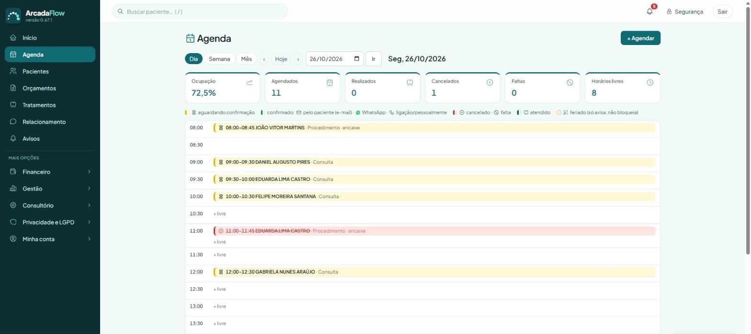Open Agenda in sidebar
751x334 pixels.
(x=50, y=54)
